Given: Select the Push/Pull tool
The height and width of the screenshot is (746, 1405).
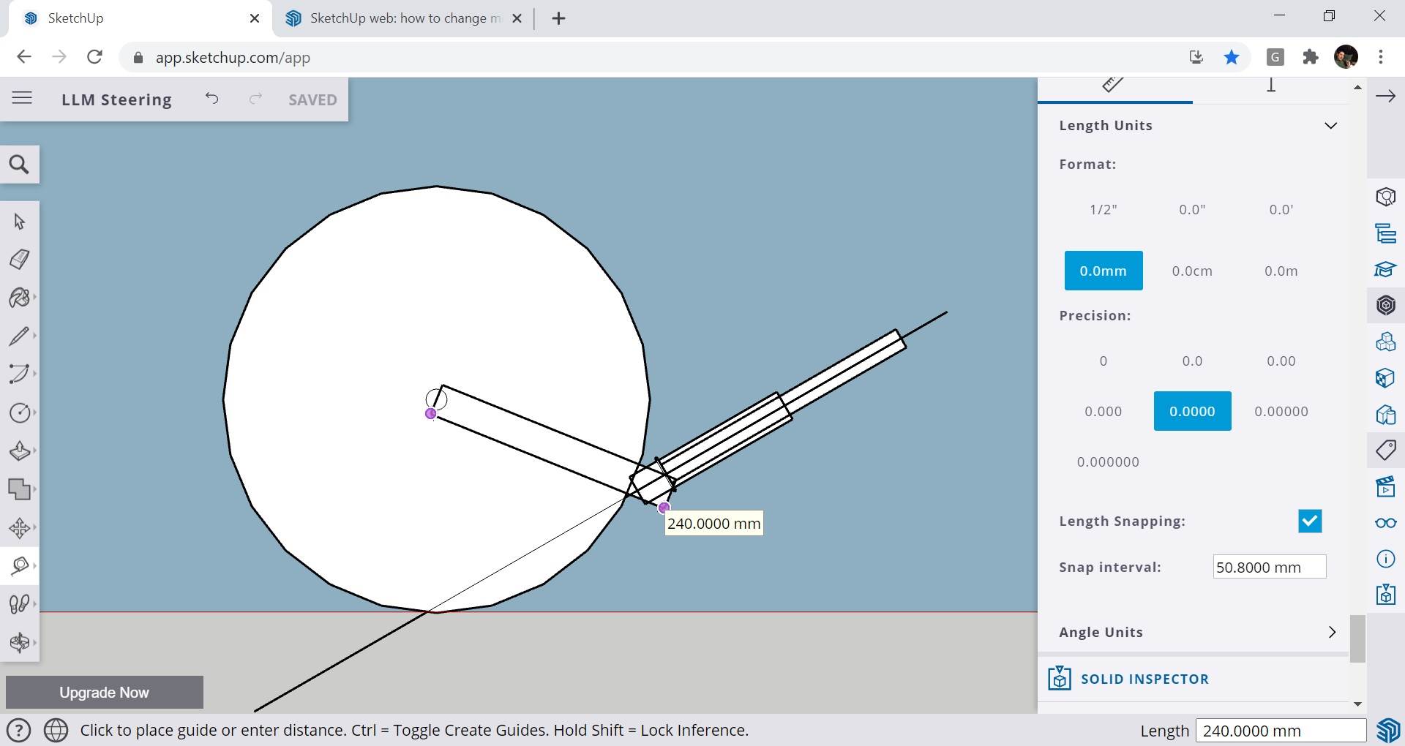Looking at the screenshot, I should coord(19,451).
